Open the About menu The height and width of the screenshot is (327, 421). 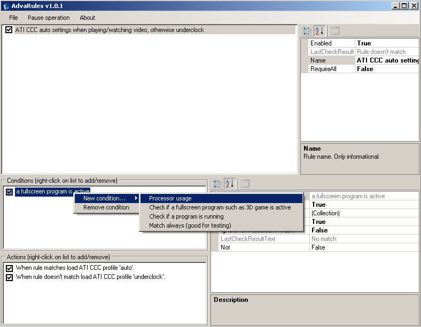(x=87, y=18)
